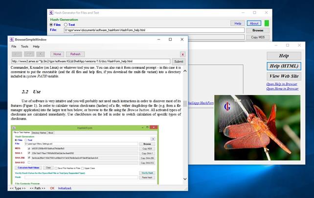Viewport: 314px width, 198px height.
Task: Click the Submit button next to URL
Action: (x=179, y=61)
